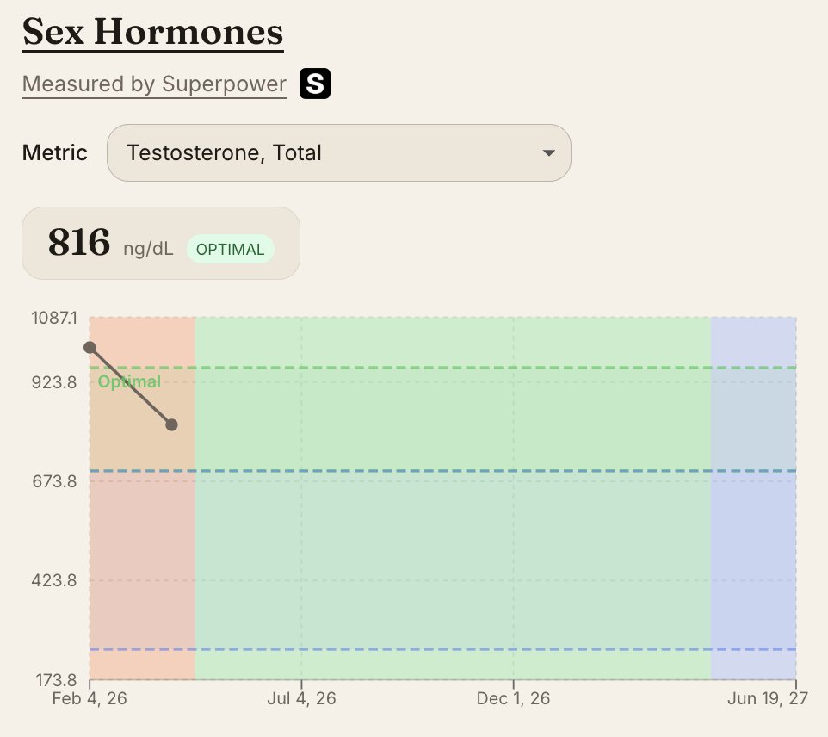Click the Jul 4, 26 date label

click(x=301, y=698)
